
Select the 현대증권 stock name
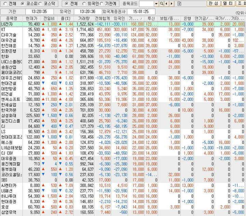coord(9,202)
